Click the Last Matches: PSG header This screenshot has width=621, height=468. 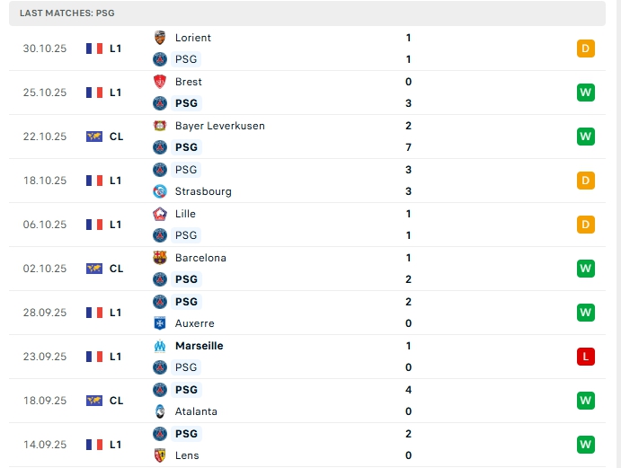(x=67, y=13)
